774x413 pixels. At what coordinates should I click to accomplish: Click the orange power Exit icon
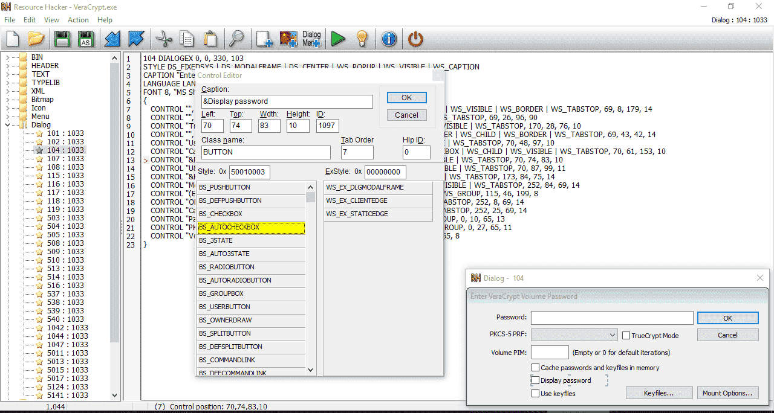[x=415, y=39]
